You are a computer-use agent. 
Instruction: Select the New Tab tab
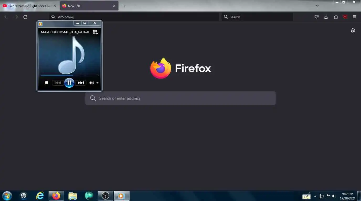pos(89,6)
